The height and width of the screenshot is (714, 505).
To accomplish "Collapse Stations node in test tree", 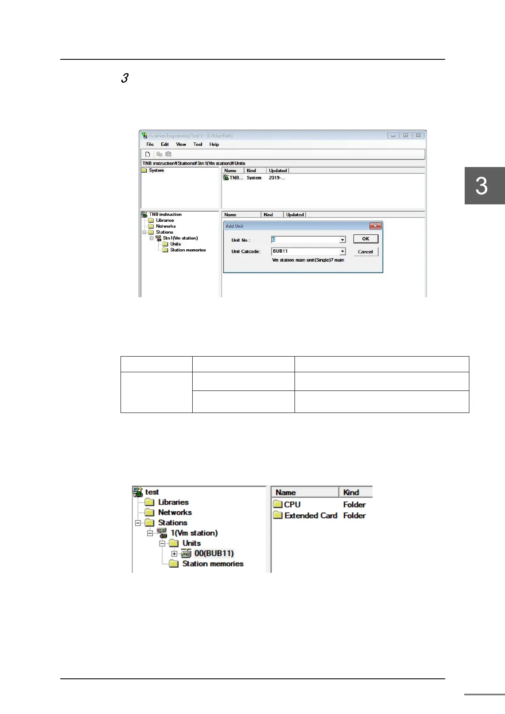I will click(137, 523).
